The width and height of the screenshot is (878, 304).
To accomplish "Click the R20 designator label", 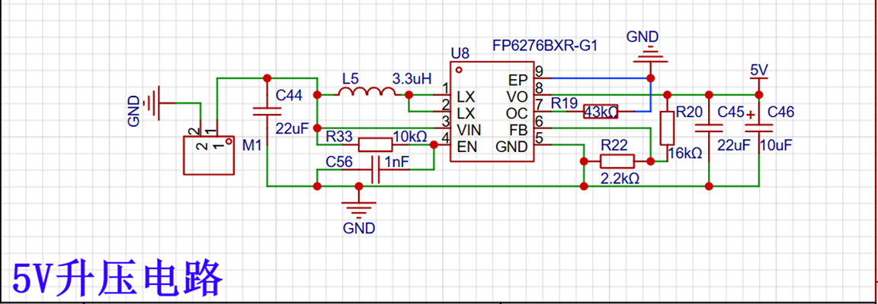I will pos(689,112).
